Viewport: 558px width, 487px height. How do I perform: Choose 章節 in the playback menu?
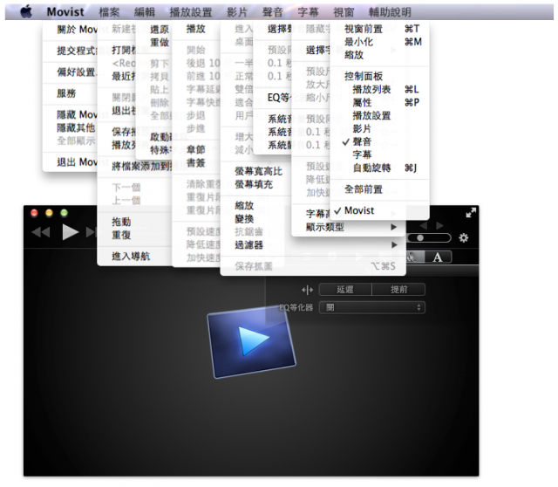click(x=196, y=150)
